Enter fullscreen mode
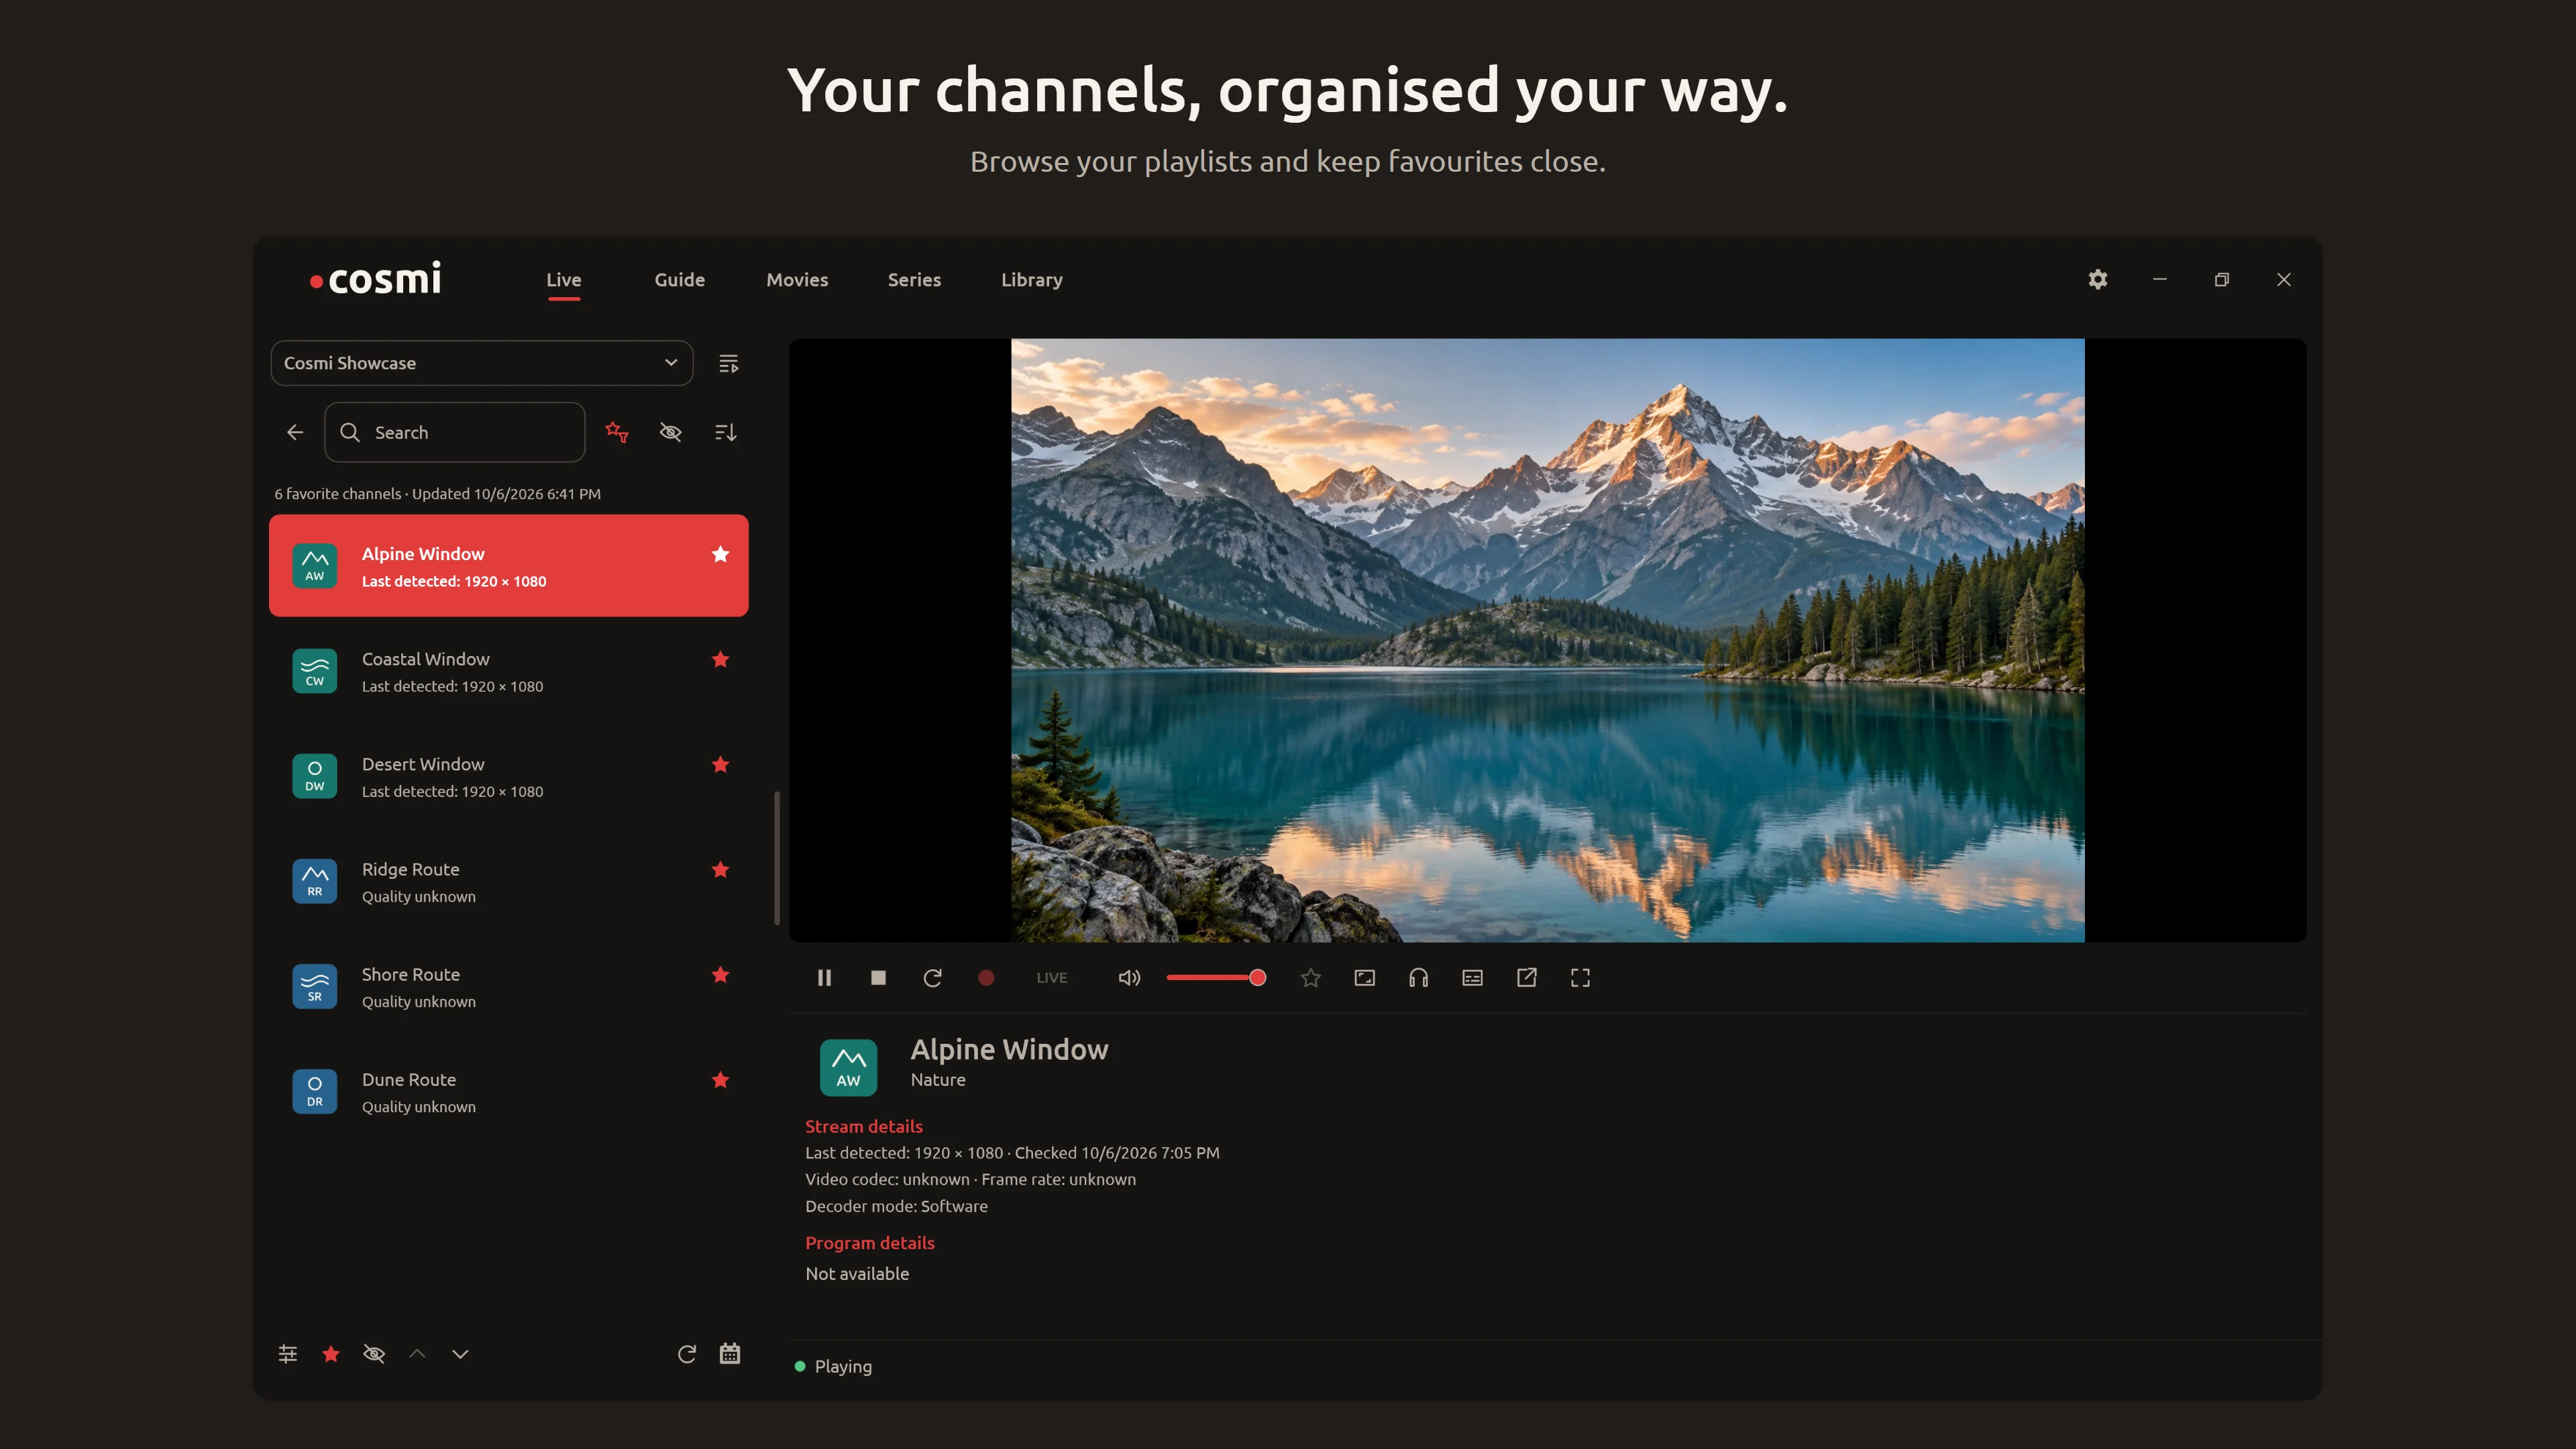 (x=1580, y=978)
